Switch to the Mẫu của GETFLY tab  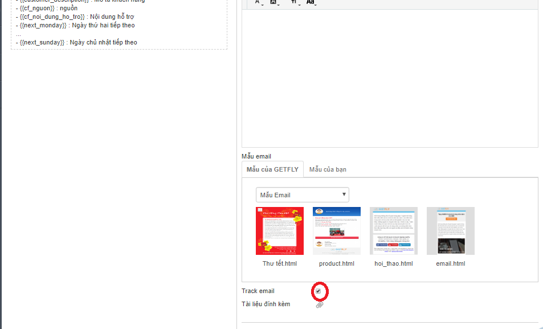(272, 169)
